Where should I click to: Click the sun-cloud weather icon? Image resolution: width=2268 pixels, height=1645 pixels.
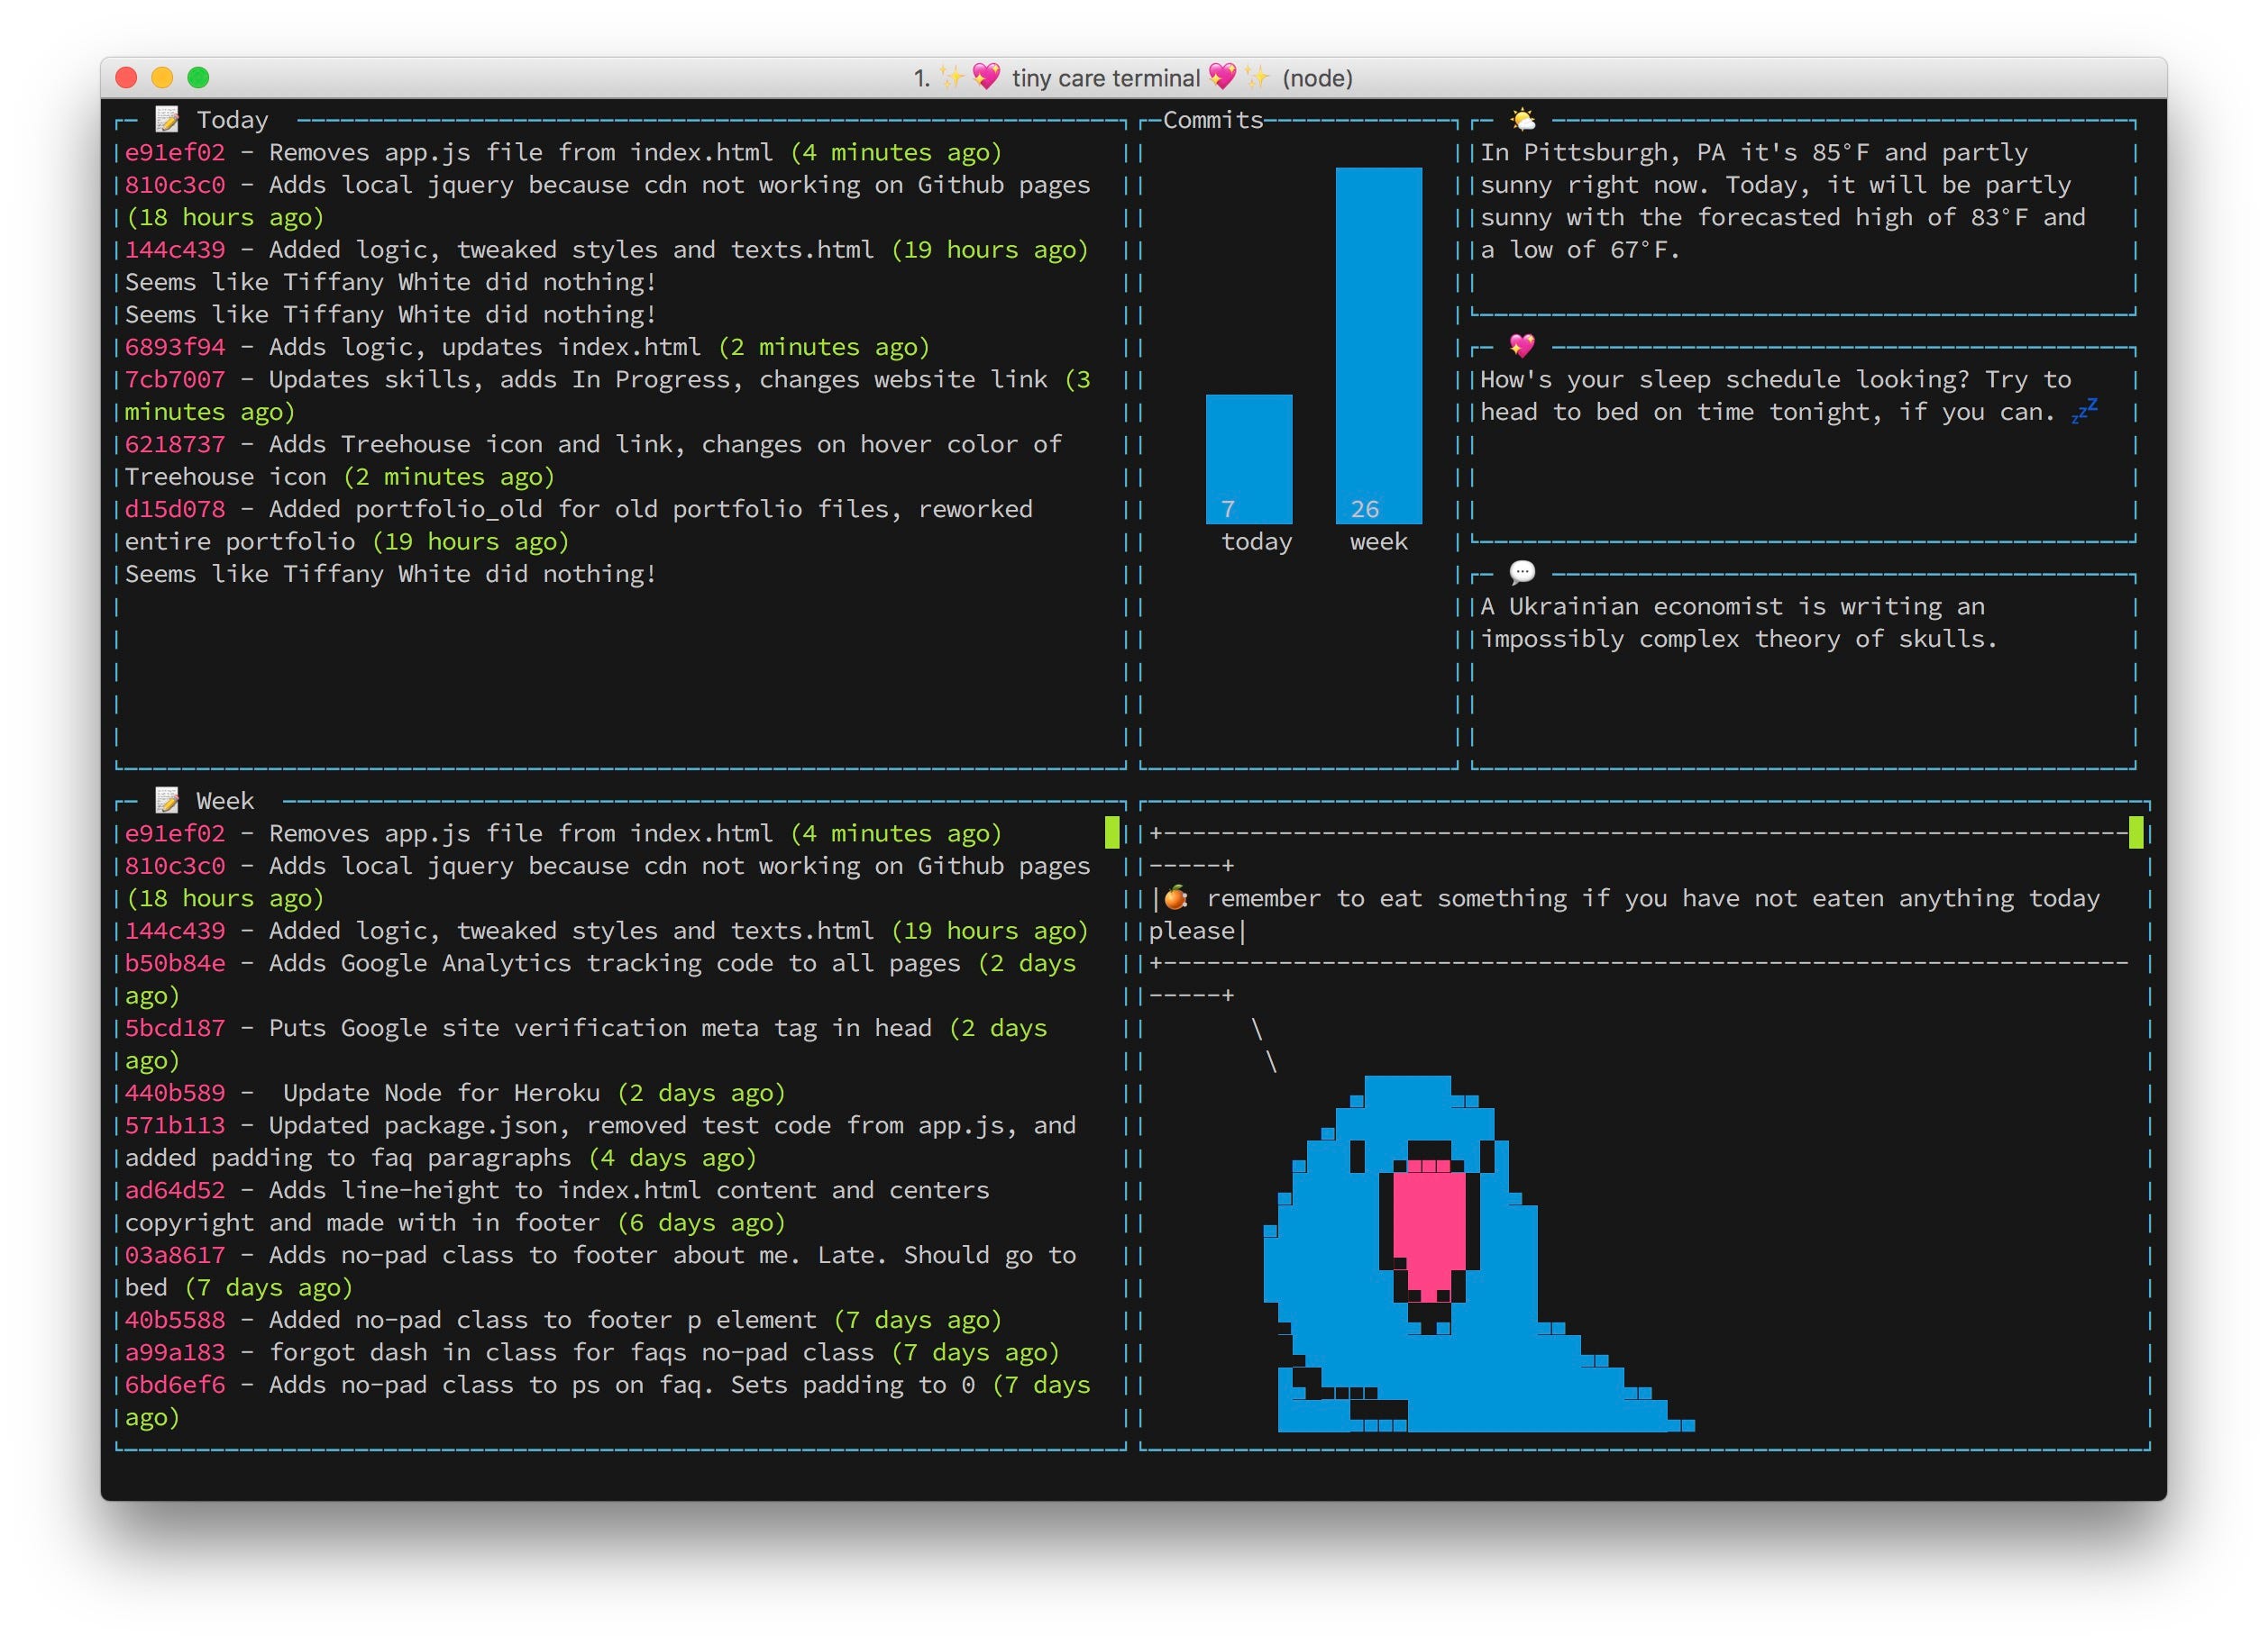point(1522,120)
